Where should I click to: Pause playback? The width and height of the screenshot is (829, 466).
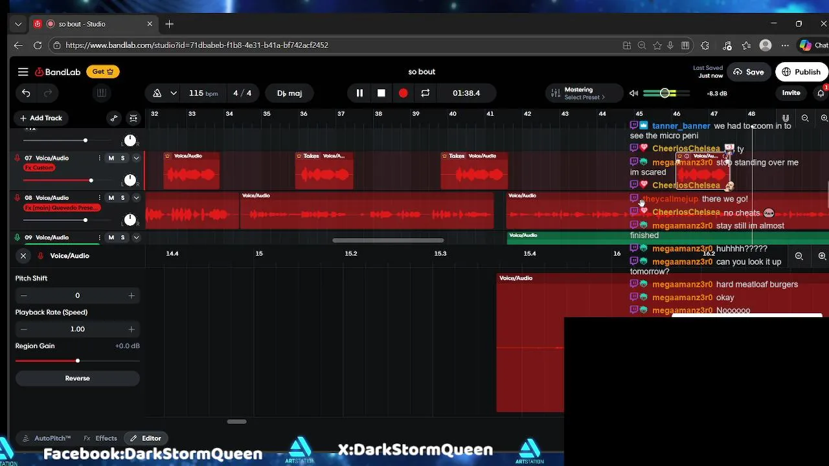click(359, 93)
